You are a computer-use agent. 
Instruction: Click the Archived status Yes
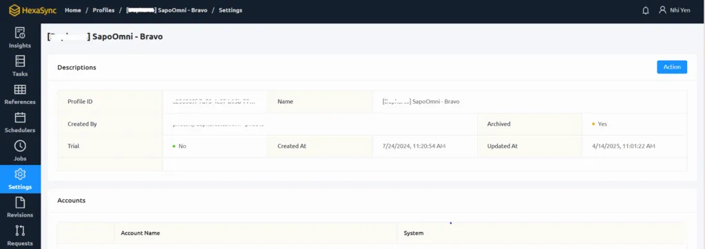600,124
